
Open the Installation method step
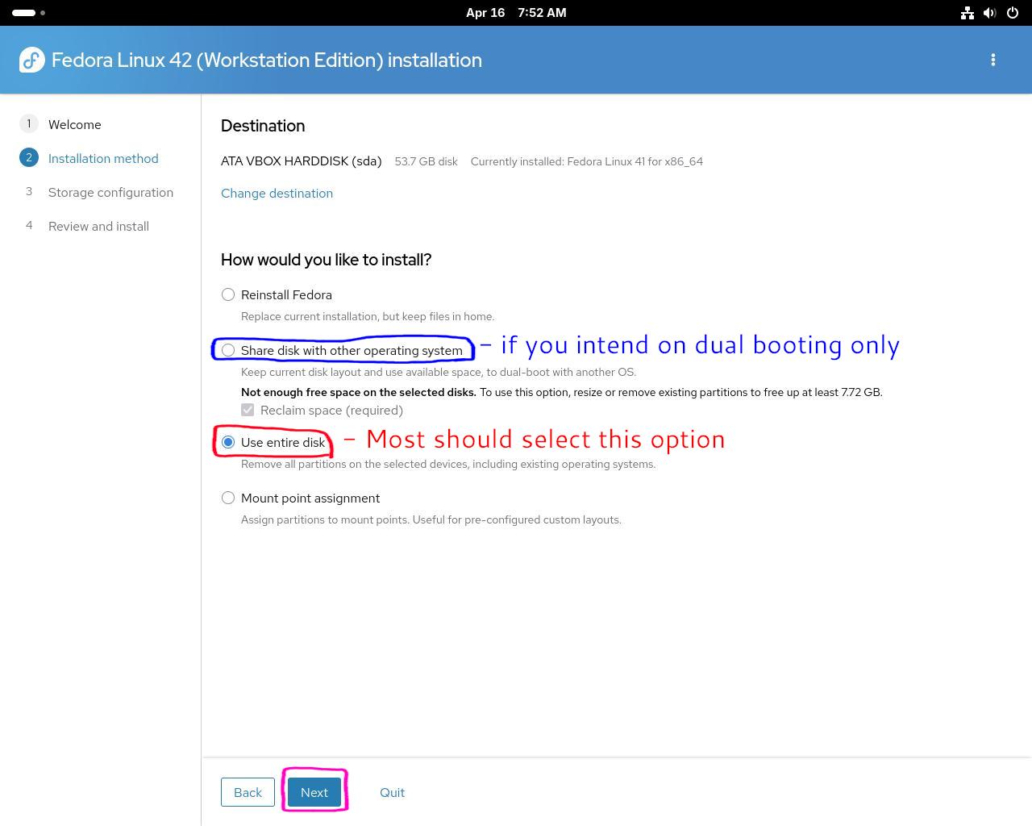pos(89,158)
